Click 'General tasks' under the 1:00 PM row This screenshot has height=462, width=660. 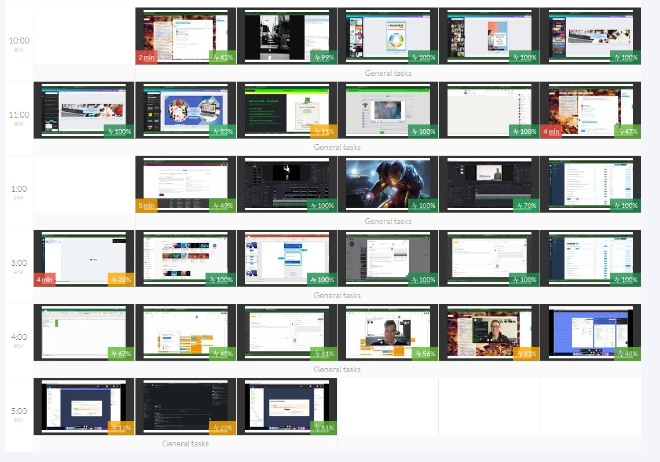388,221
